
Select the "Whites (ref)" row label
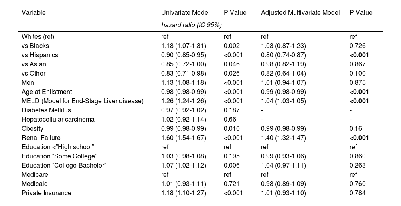point(38,37)
